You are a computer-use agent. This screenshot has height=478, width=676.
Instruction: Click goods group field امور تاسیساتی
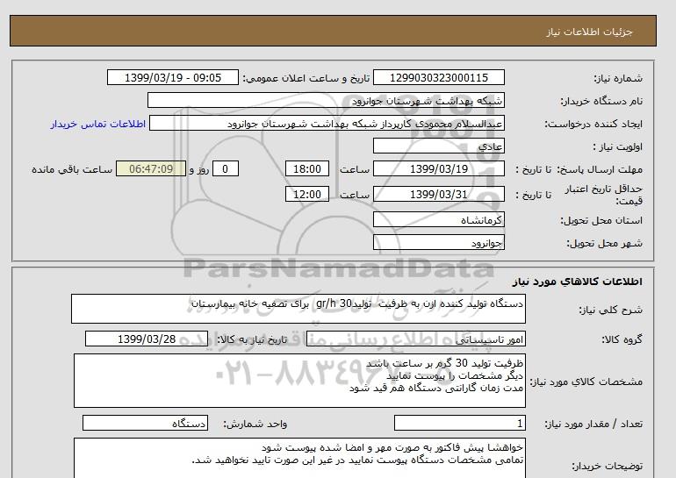[x=415, y=339]
